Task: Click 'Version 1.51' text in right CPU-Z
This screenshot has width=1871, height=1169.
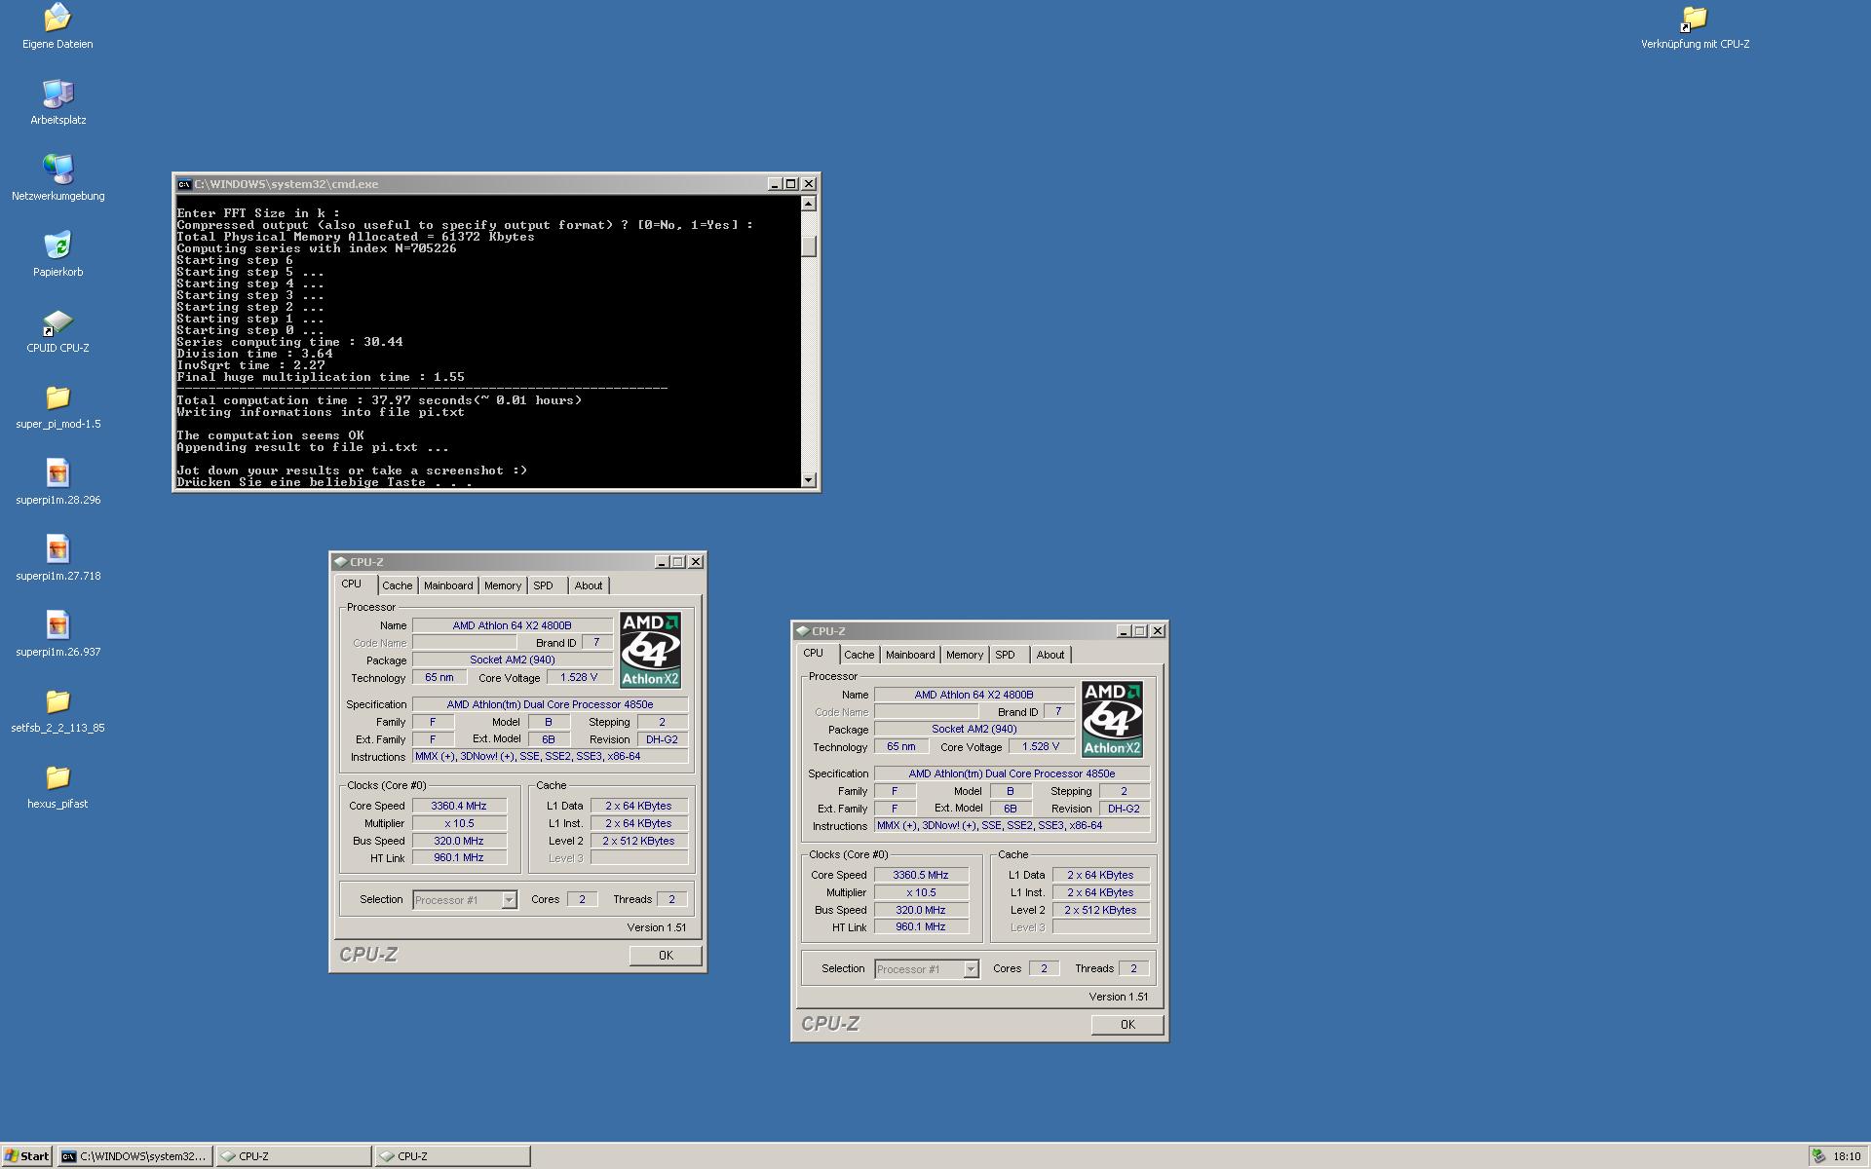Action: coord(1118,997)
